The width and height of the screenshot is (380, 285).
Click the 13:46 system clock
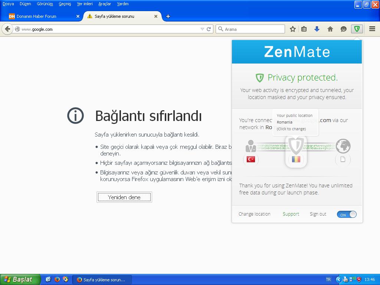[x=370, y=279]
